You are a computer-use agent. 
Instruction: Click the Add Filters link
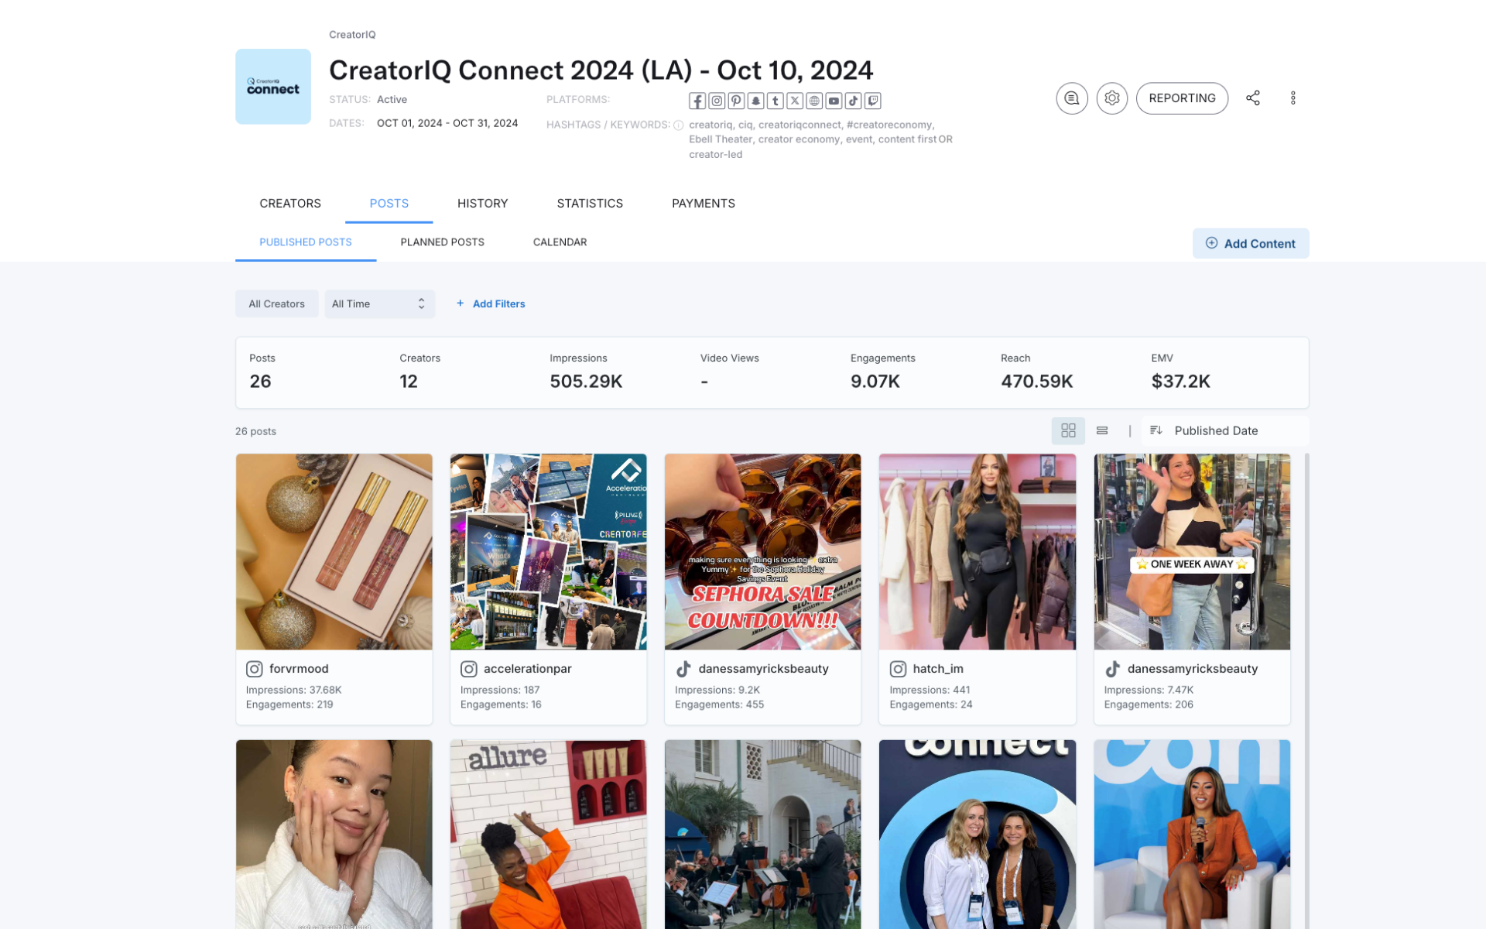pyautogui.click(x=491, y=304)
